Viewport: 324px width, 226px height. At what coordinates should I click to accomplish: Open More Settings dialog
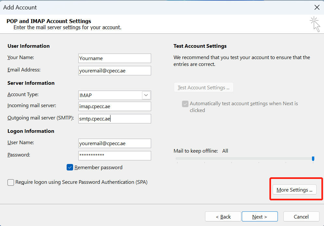294,190
